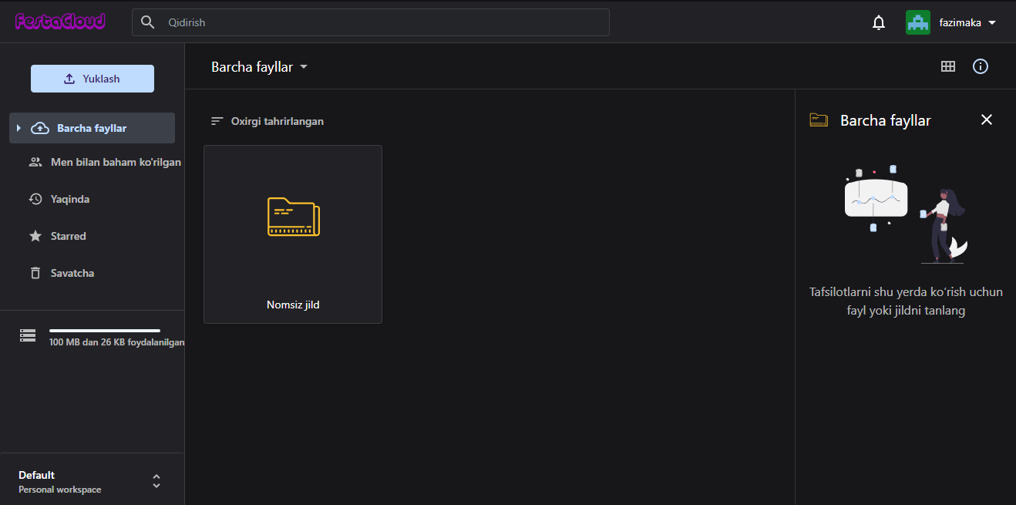Click the storage usage icon
Image resolution: width=1016 pixels, height=505 pixels.
pyautogui.click(x=29, y=335)
